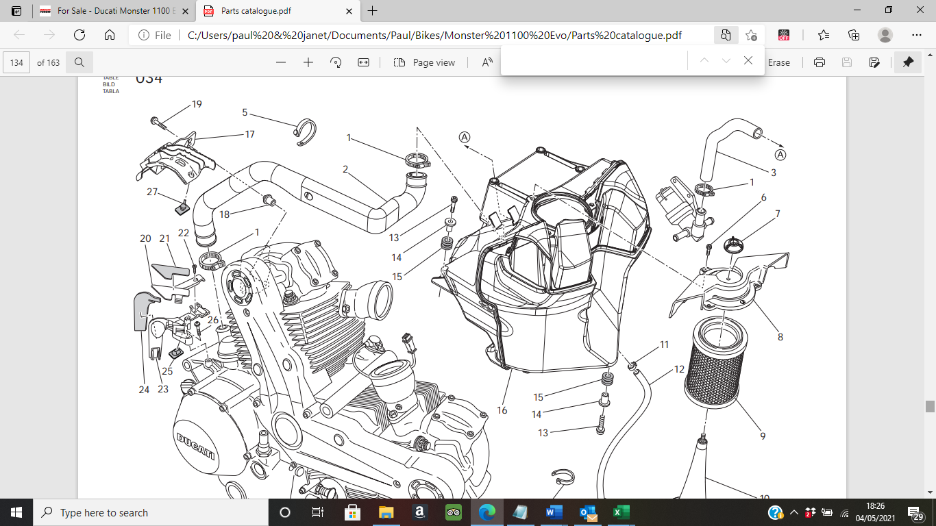Screen dimensions: 936x526
Task: Print the PDF document
Action: coord(820,62)
